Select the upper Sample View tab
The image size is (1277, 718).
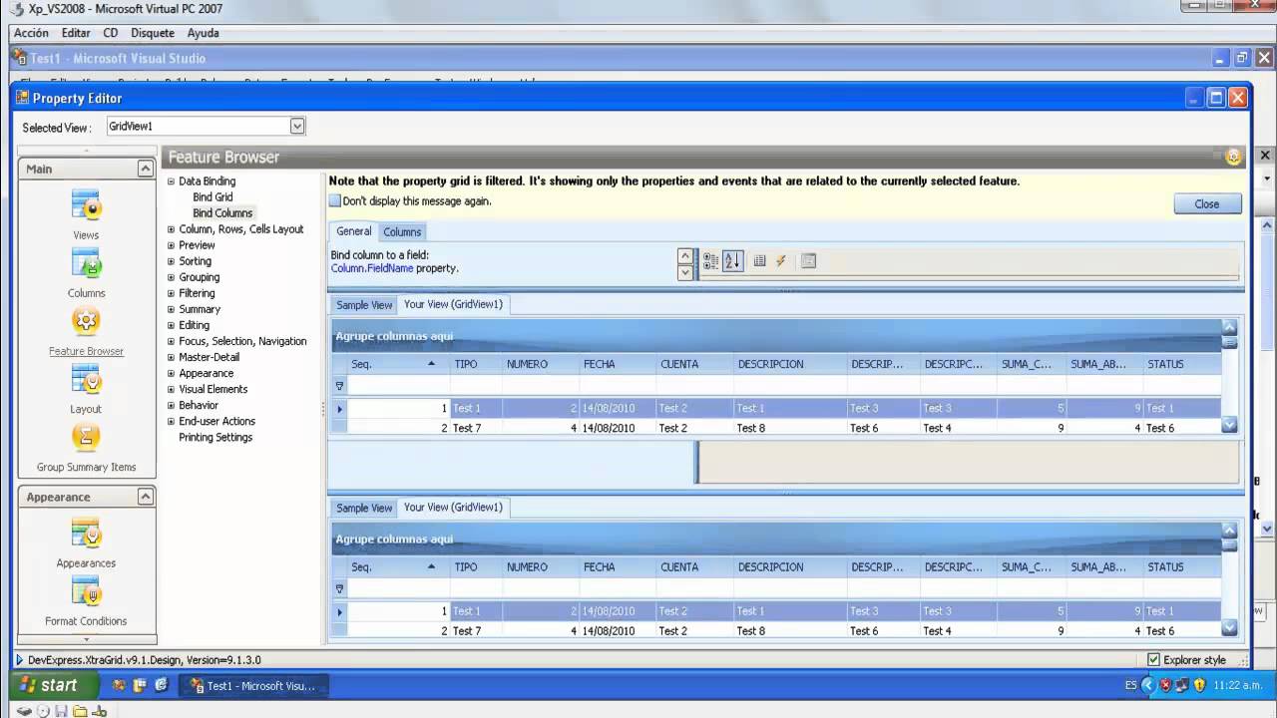pyautogui.click(x=364, y=305)
